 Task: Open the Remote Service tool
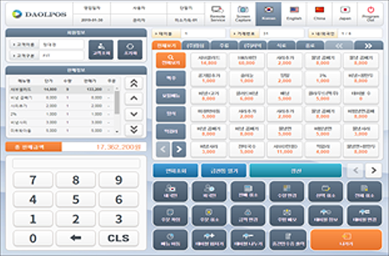point(217,14)
